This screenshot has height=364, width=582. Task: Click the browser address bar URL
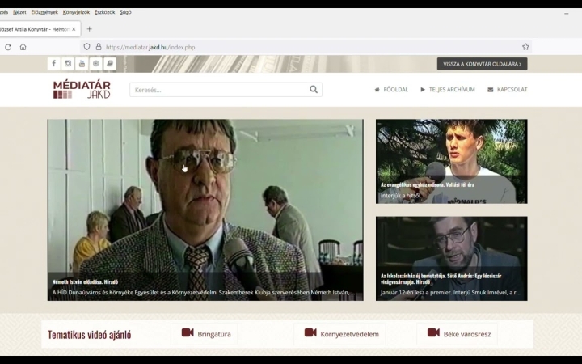(150, 47)
